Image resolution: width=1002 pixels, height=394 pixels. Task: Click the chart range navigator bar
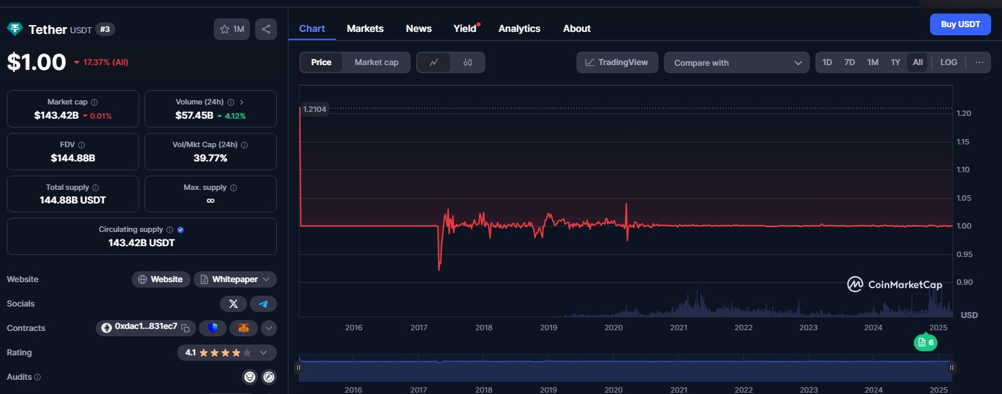(x=625, y=368)
